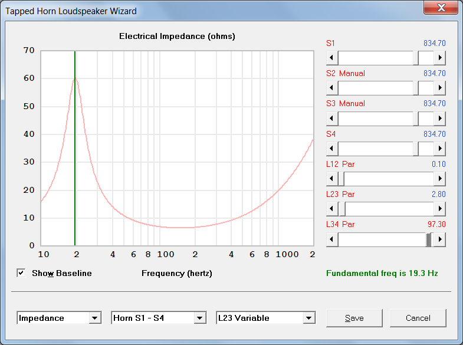Screen dimensions: 463x345
Task: Click the L34 Par slider thumb
Action: (429, 239)
